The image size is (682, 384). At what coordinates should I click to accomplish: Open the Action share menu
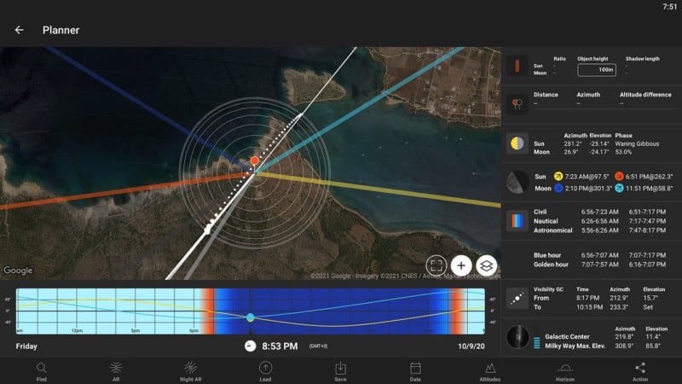[640, 370]
